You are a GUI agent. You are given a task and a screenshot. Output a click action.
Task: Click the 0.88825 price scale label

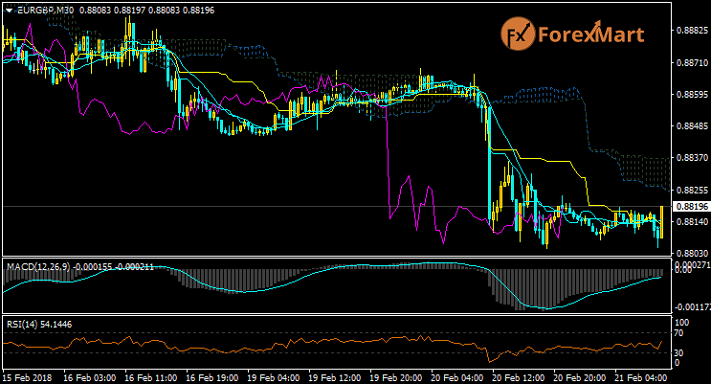pyautogui.click(x=688, y=31)
